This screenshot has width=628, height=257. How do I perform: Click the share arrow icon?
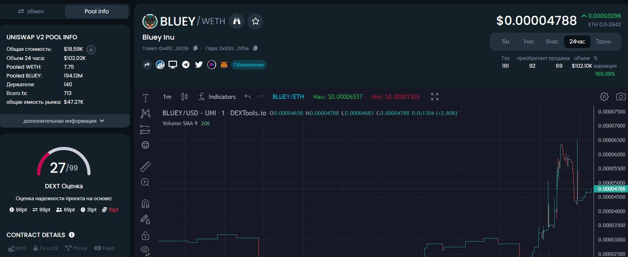click(147, 65)
